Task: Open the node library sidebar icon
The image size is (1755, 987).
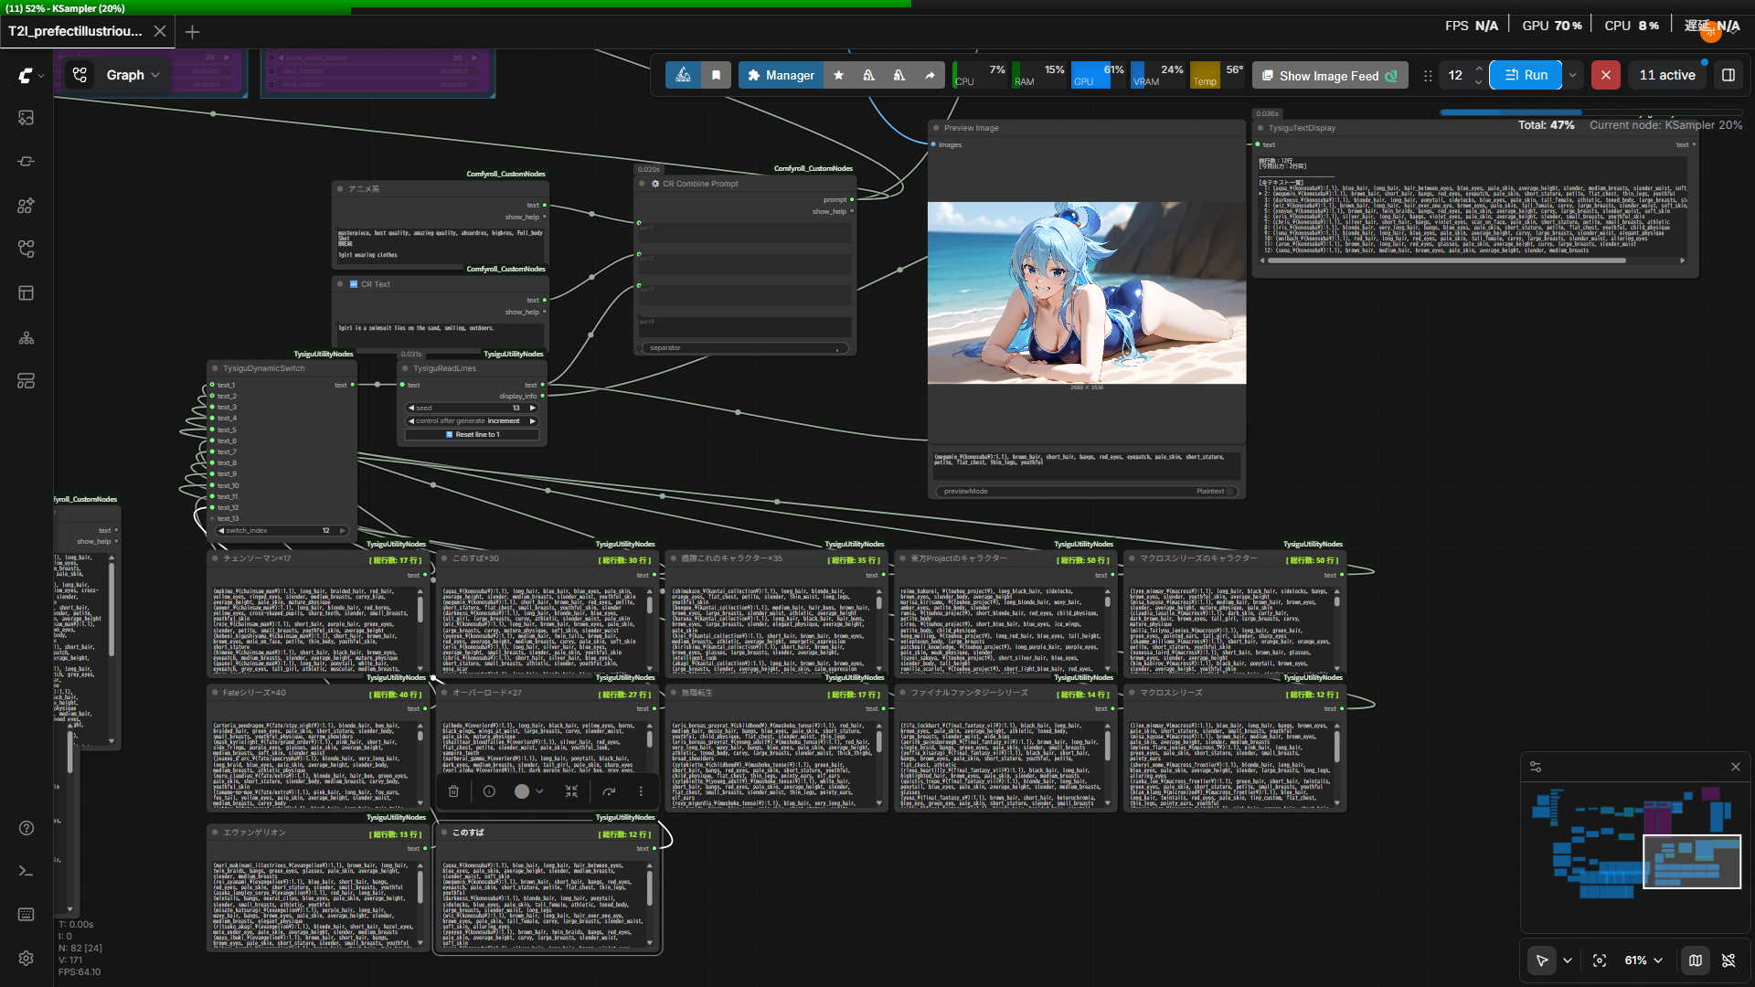Action: pyautogui.click(x=26, y=206)
